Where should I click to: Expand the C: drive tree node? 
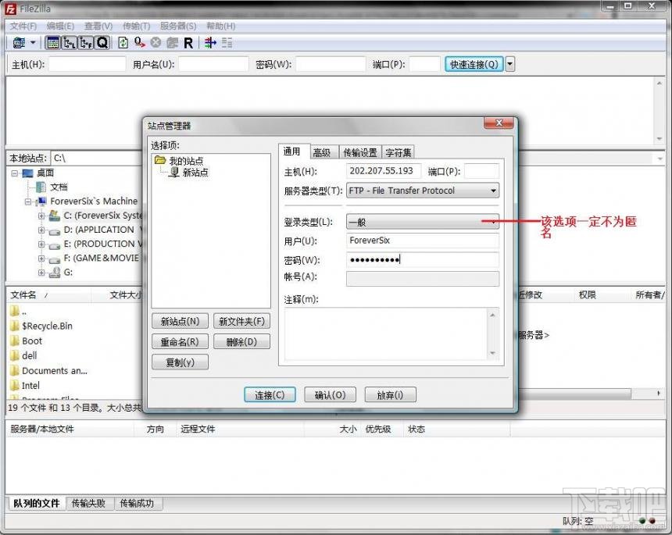(41, 216)
